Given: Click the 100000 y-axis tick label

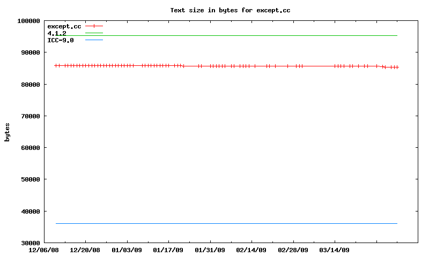Looking at the screenshot, I should pos(29,21).
